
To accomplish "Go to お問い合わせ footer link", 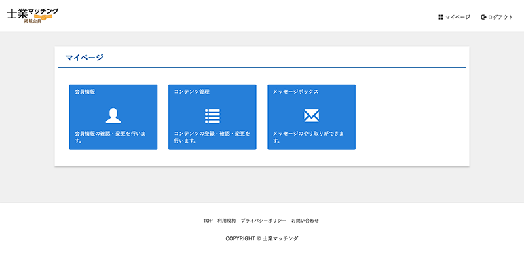I will pos(305,221).
